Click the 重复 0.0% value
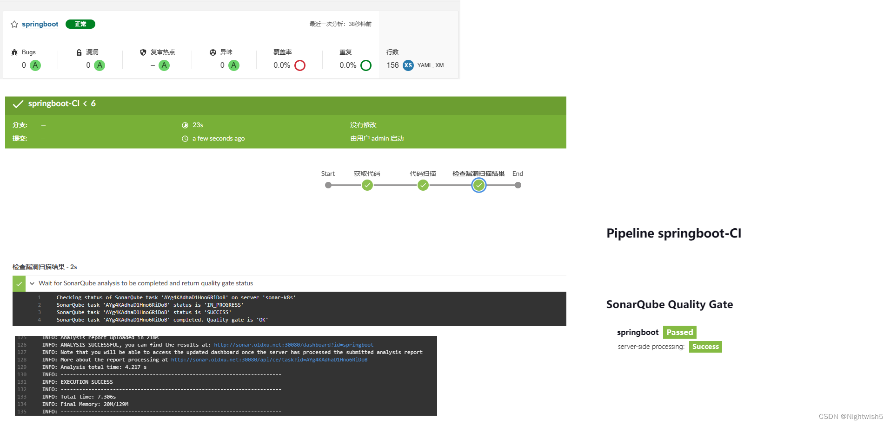The width and height of the screenshot is (890, 425). [348, 65]
